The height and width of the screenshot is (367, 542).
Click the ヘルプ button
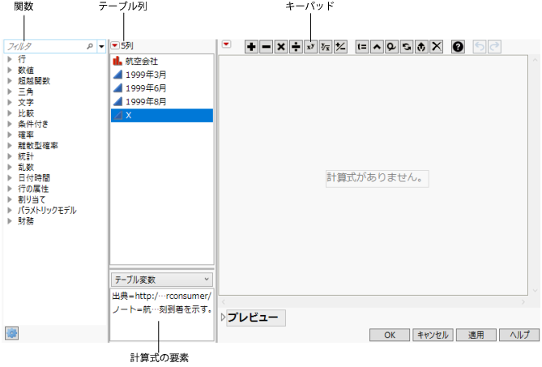pyautogui.click(x=519, y=335)
